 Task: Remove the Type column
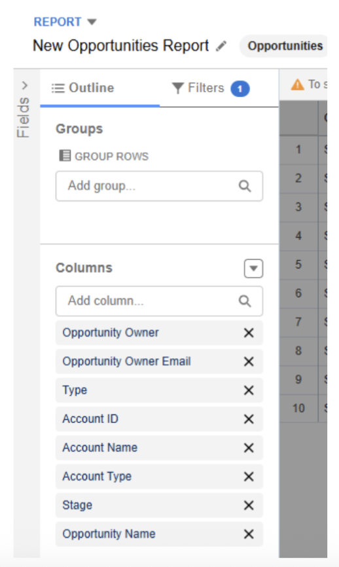pyautogui.click(x=249, y=390)
